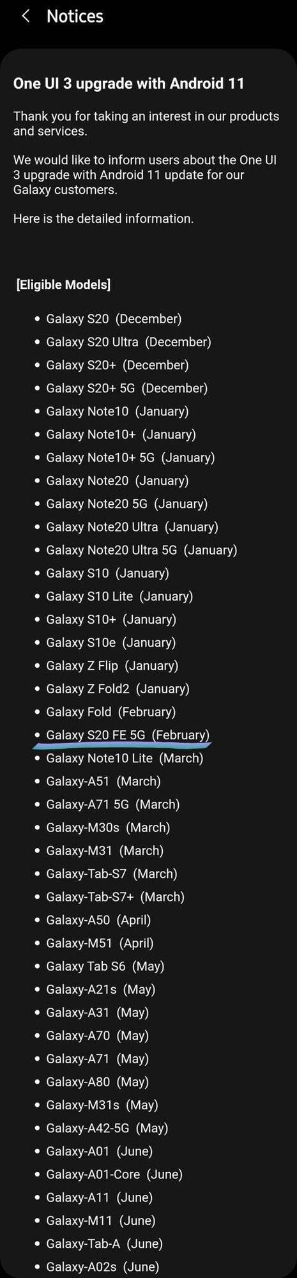The width and height of the screenshot is (297, 1278).
Task: Select Galaxy Fold (February) entry
Action: [x=110, y=711]
